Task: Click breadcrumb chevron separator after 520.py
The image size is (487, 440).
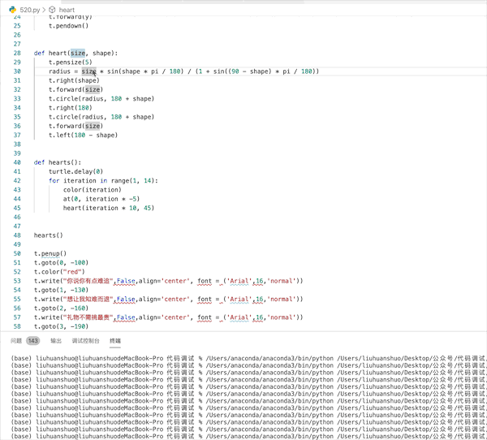Action: click(44, 10)
